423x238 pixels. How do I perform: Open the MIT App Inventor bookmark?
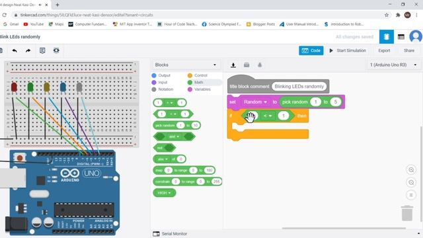[132, 24]
